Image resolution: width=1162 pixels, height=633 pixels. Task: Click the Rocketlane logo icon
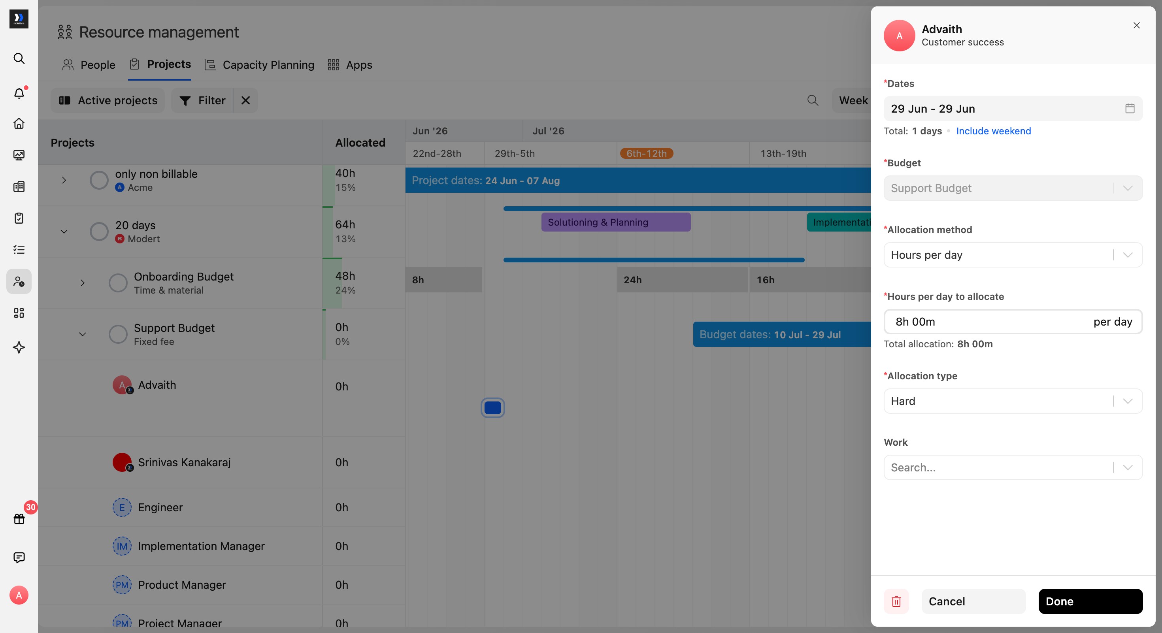coord(19,19)
